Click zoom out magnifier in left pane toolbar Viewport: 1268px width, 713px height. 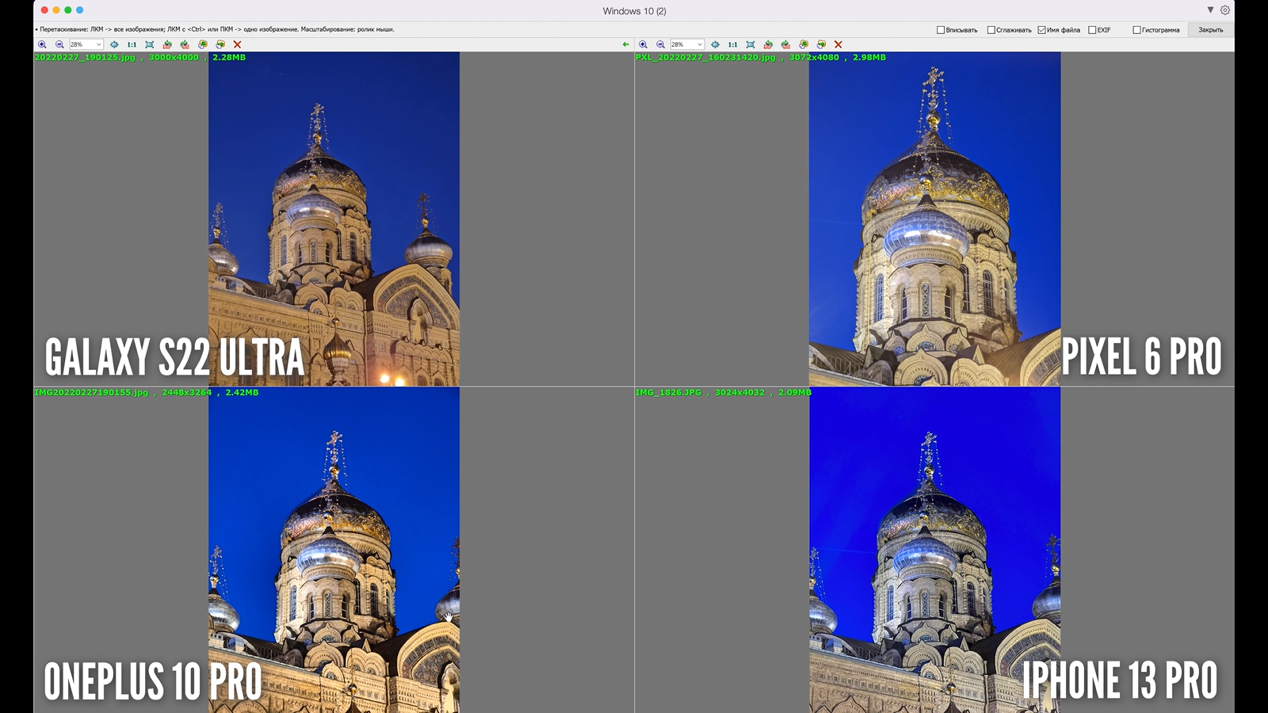point(59,44)
